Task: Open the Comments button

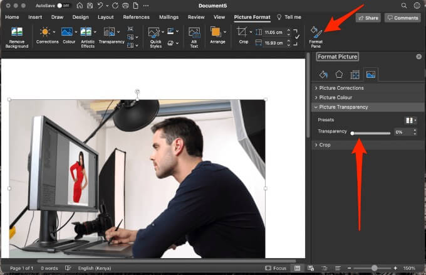Action: (x=403, y=18)
